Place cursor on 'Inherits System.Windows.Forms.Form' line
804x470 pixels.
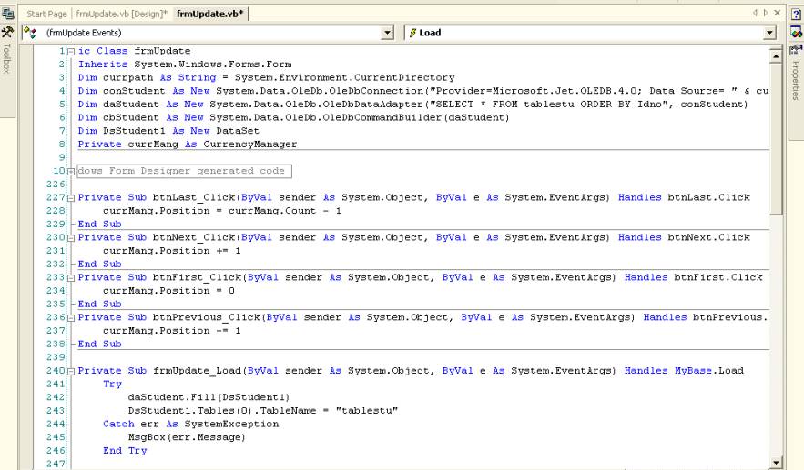click(x=185, y=65)
